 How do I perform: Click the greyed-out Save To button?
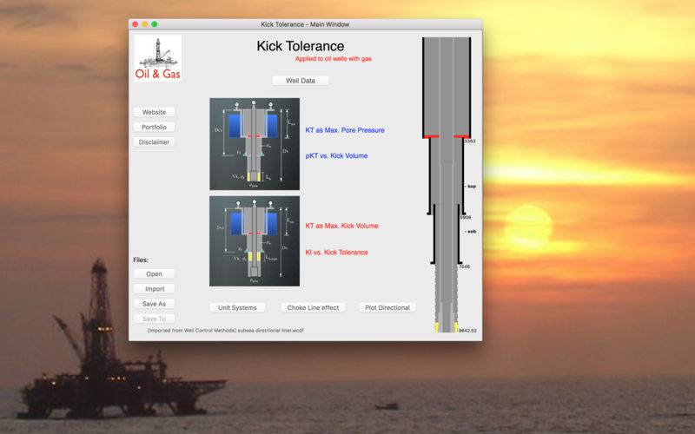click(x=154, y=319)
